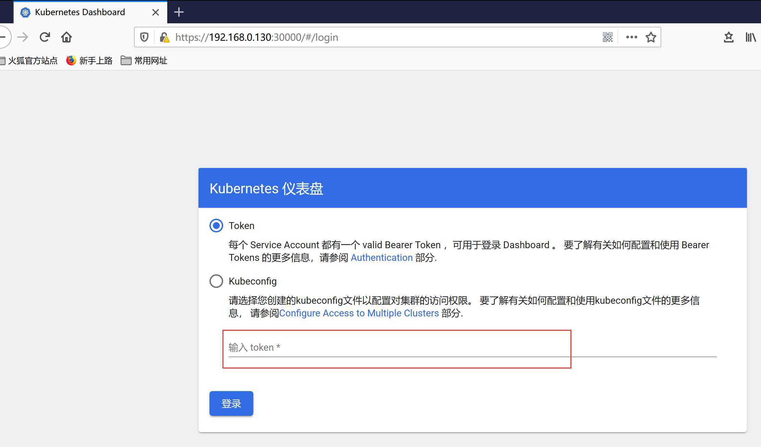Select the Kubeconfig radio button
This screenshot has height=447, width=761.
216,281
